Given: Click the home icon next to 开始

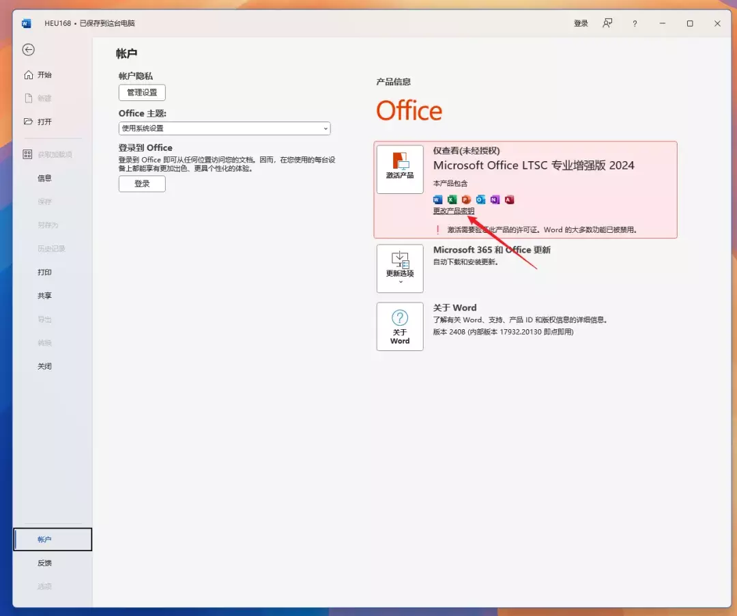Looking at the screenshot, I should [29, 74].
